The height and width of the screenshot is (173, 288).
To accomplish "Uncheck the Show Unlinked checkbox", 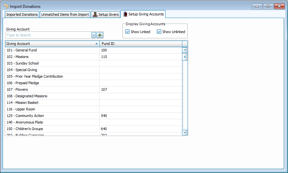I will [159, 32].
